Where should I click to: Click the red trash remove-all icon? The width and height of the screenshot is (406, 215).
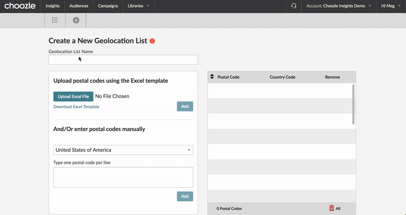click(331, 208)
